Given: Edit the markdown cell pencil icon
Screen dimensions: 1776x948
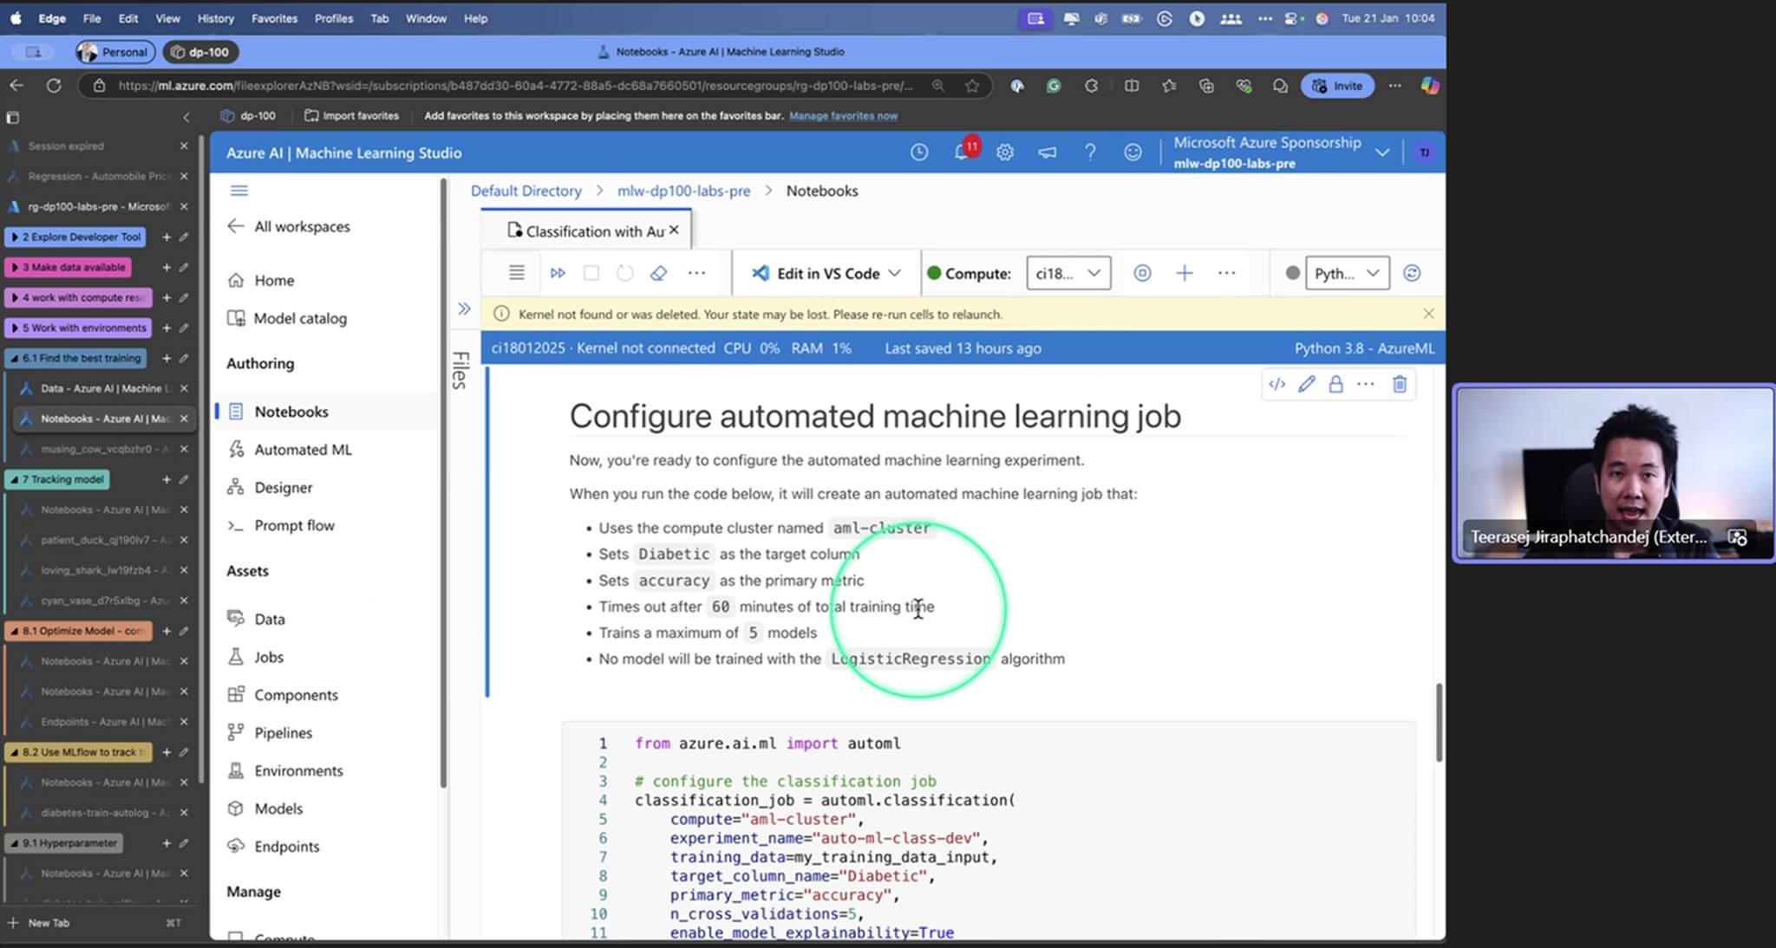Looking at the screenshot, I should pos(1306,384).
